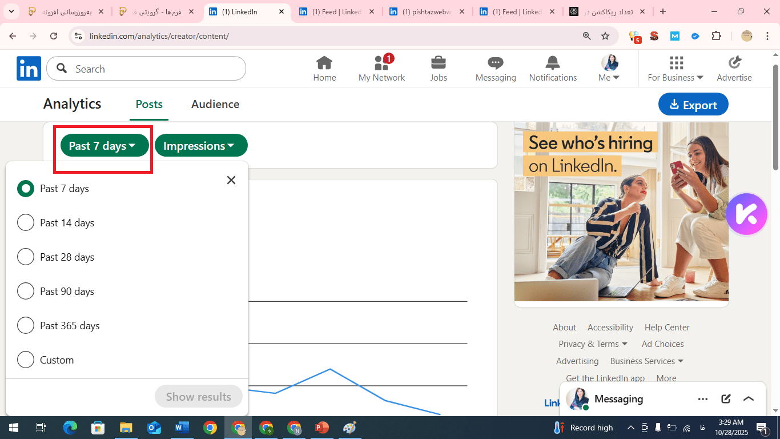Switch to the Posts tab

pyautogui.click(x=149, y=104)
